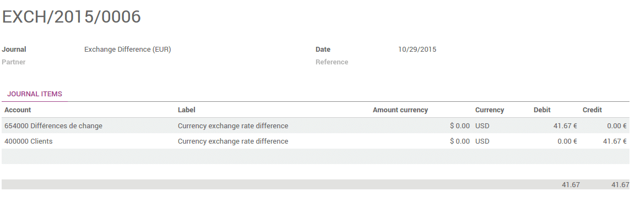
Task: Click the 41.67 € debit amount cell
Action: point(565,126)
